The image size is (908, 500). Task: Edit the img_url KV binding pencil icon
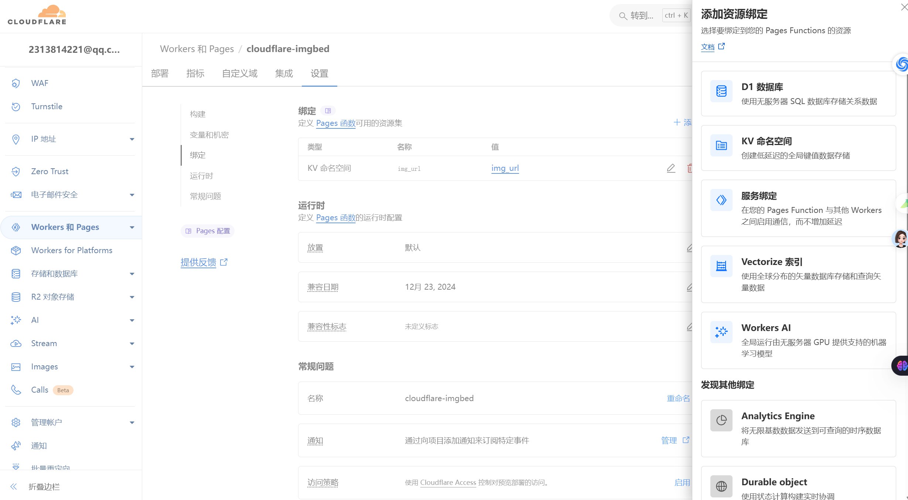coord(671,168)
